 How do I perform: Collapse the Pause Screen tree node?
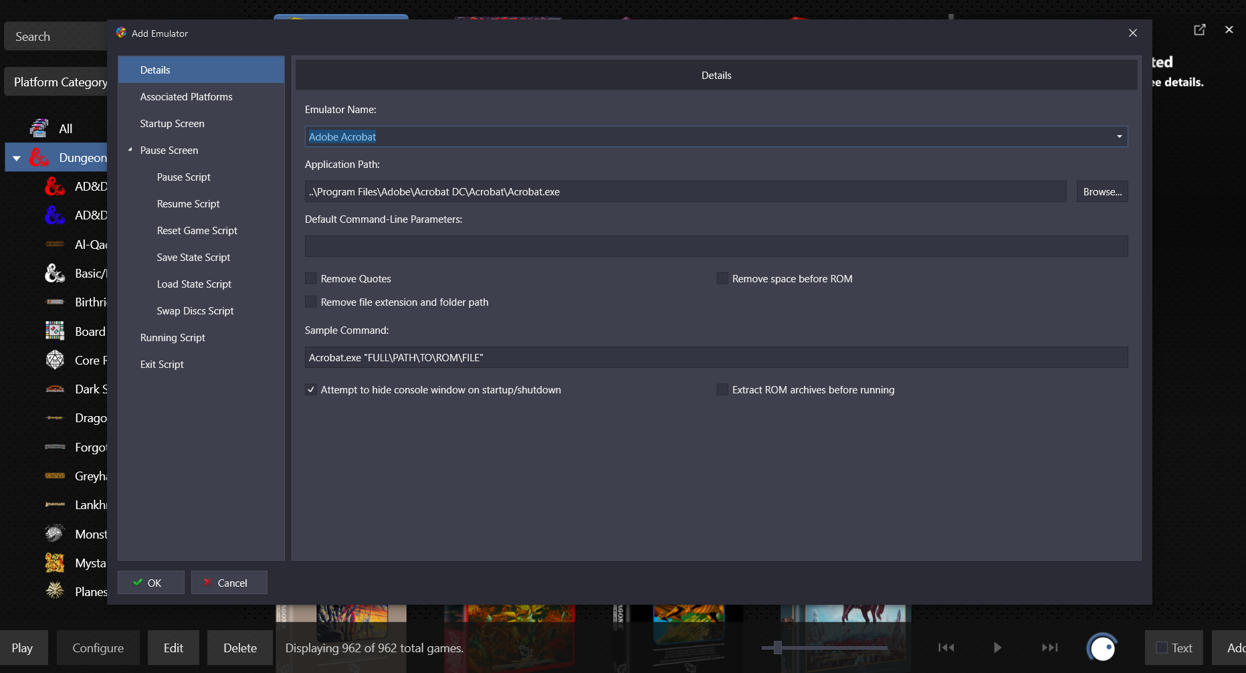pos(130,150)
